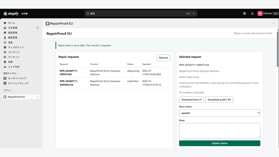Open the B2B test store menu
The image size is (279, 157).
tap(268, 13)
